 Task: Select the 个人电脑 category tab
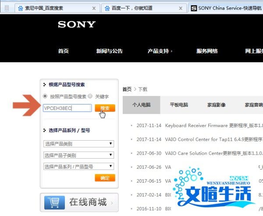pyautogui.click(x=142, y=105)
